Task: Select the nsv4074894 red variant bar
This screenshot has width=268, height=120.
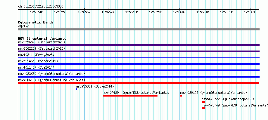Action: pyautogui.click(x=130, y=96)
